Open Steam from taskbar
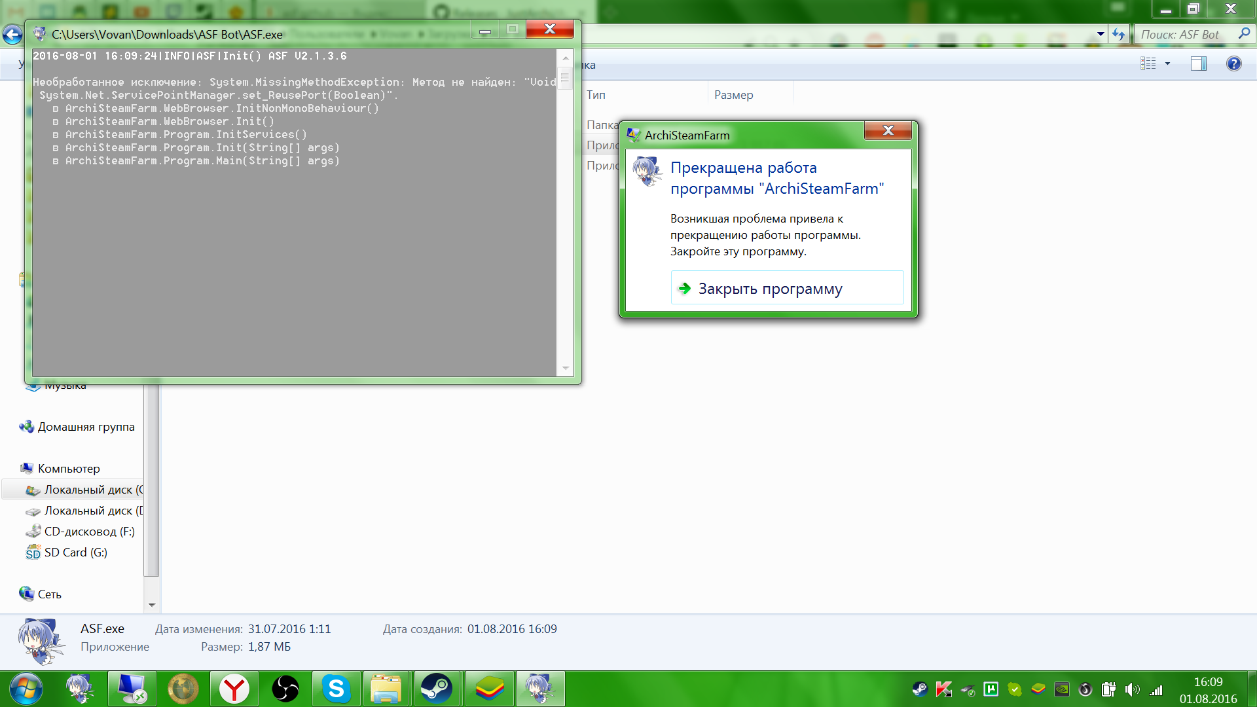Screen dimensions: 1257x707 [x=437, y=689]
